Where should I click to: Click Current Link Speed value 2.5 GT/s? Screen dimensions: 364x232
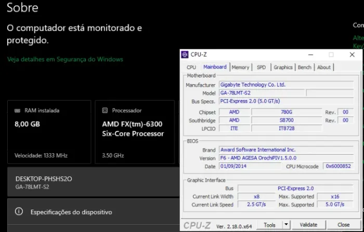point(256,204)
